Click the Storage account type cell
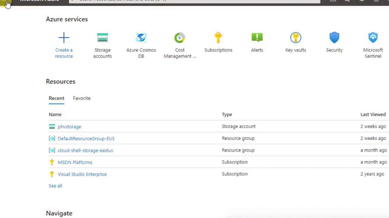Image resolution: width=389 pixels, height=218 pixels. 239,126
